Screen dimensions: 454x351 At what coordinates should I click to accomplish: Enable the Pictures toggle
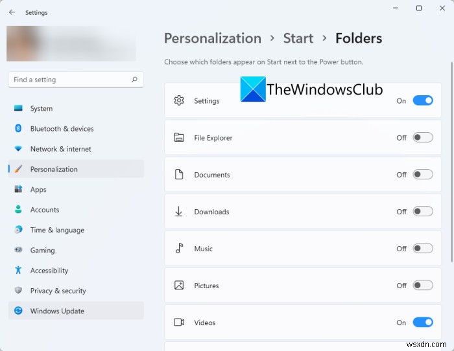point(423,285)
